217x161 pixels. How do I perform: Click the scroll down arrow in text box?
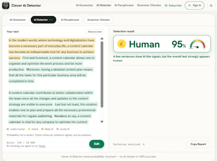pyautogui.click(x=102, y=122)
